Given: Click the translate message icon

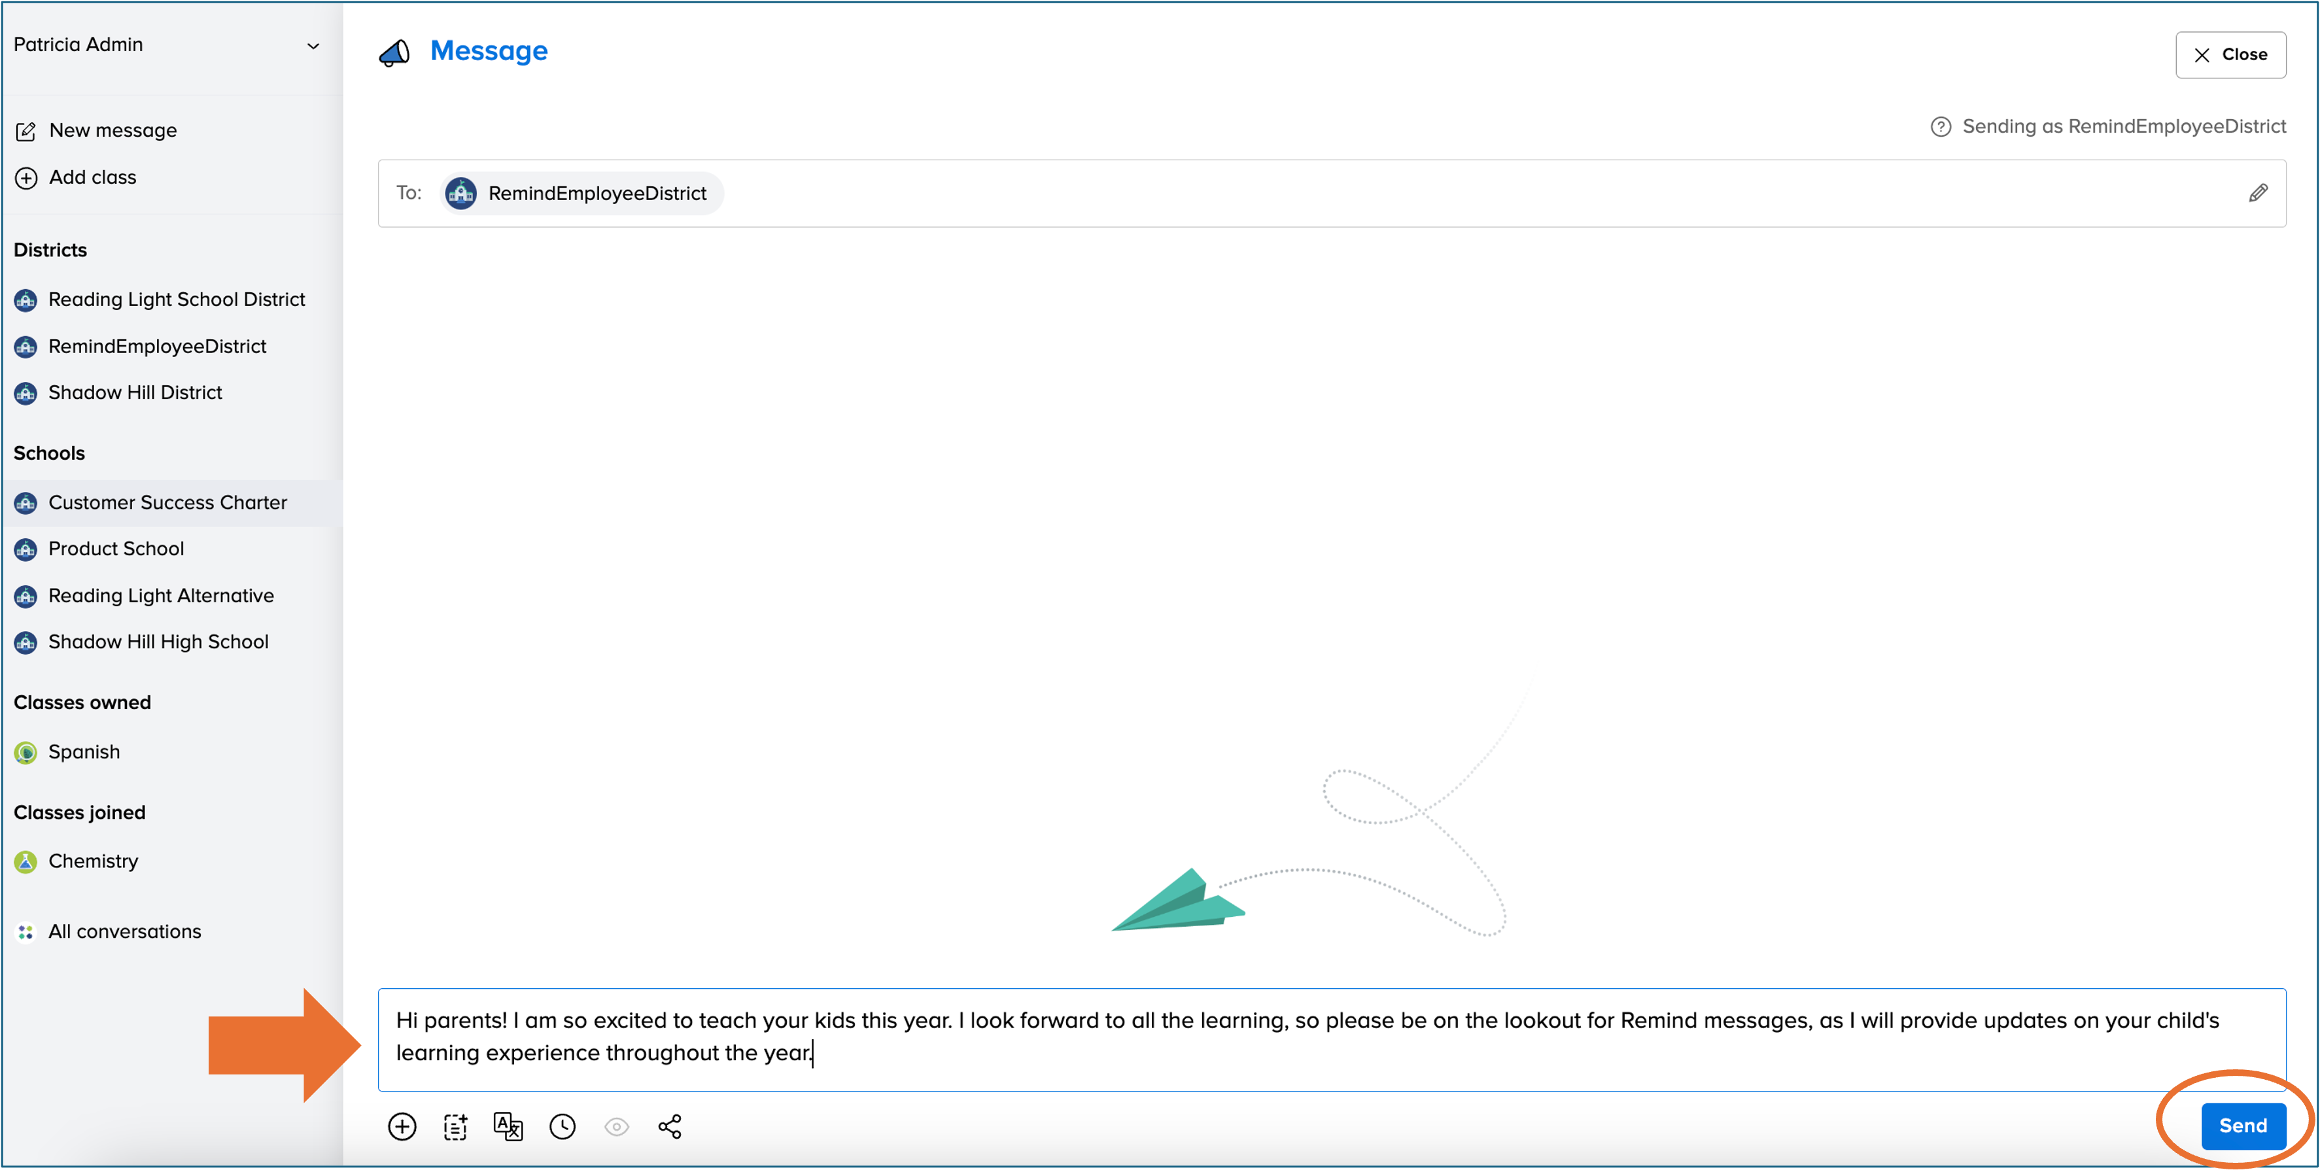Looking at the screenshot, I should [x=508, y=1126].
